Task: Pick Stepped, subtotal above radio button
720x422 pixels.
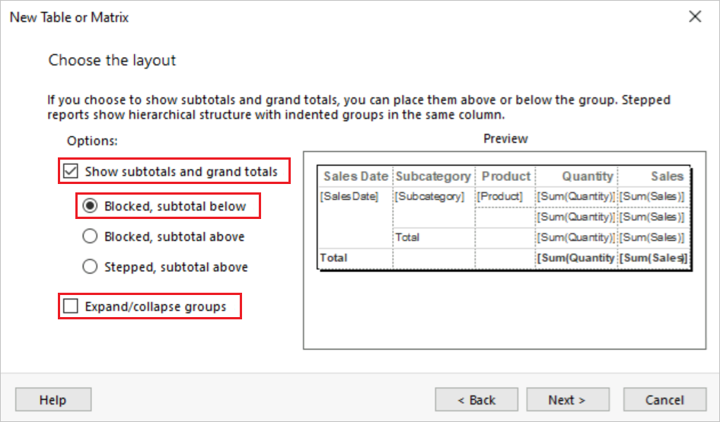Action: (90, 267)
